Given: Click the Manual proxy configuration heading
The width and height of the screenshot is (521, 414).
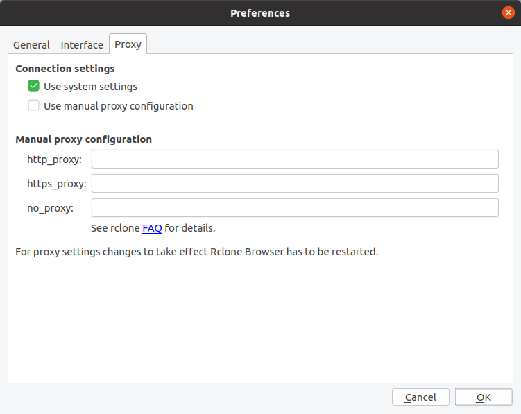Looking at the screenshot, I should click(83, 139).
